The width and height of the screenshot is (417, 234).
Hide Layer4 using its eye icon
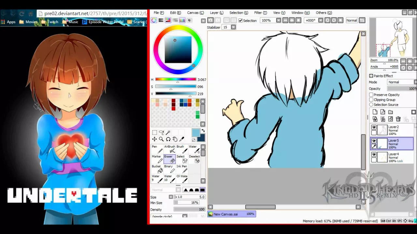coord(374,154)
